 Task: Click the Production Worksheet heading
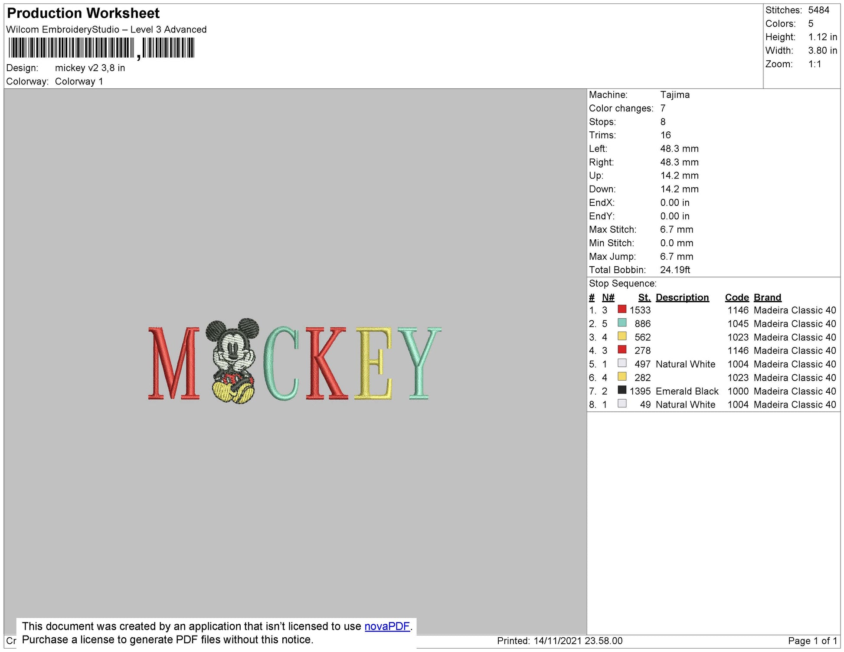coord(83,13)
